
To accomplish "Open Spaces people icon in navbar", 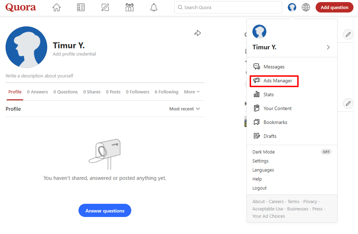I will 130,7.
